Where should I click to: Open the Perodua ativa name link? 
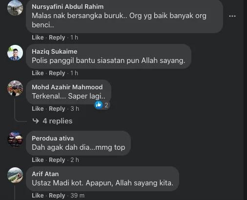53,139
